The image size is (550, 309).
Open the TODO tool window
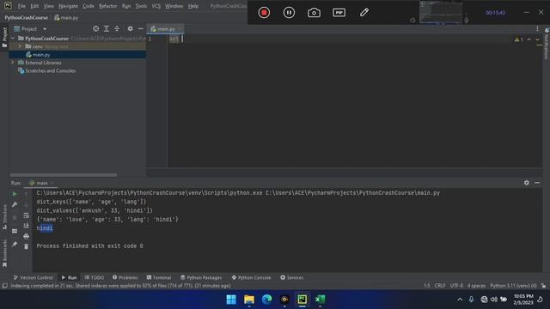(95, 277)
